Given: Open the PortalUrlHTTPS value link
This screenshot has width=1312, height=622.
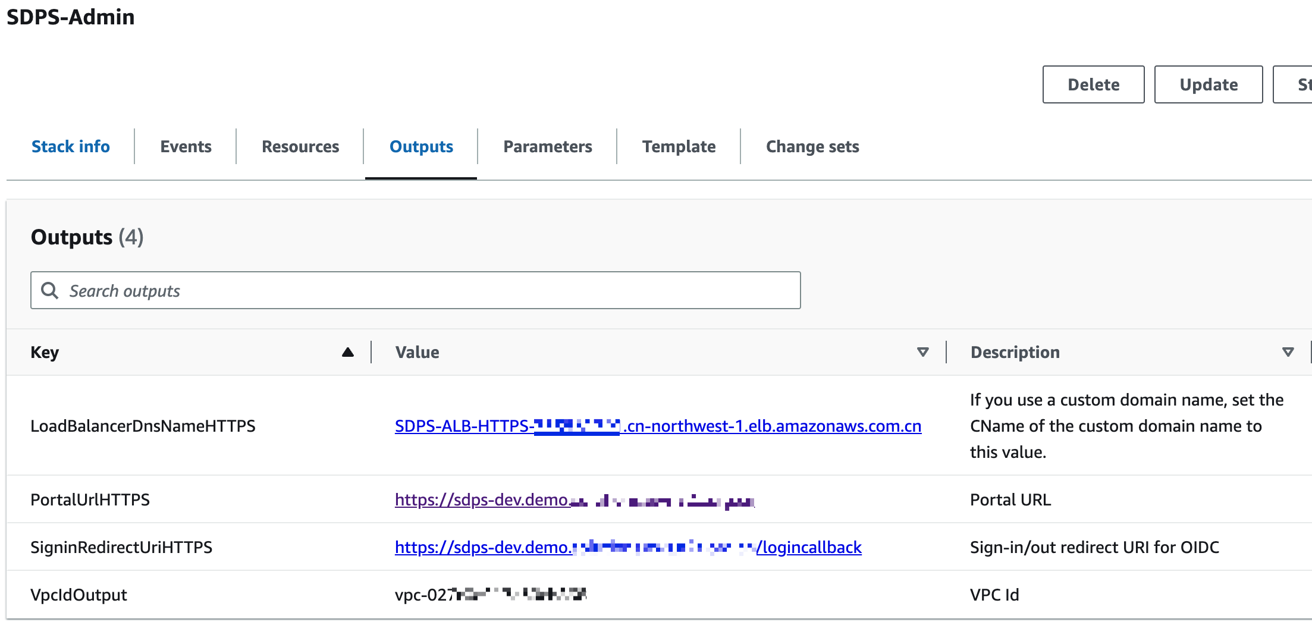Looking at the screenshot, I should coord(574,500).
